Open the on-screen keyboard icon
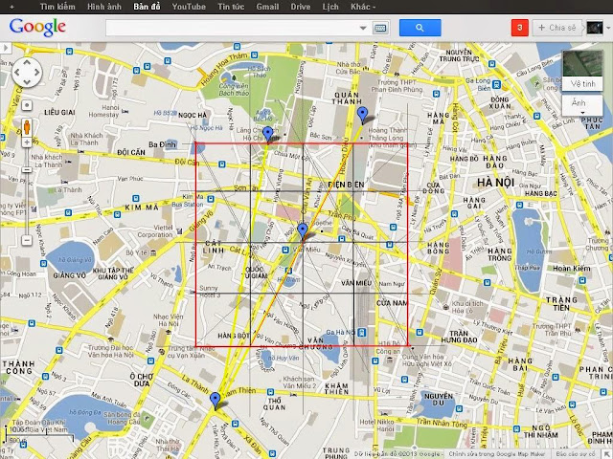Viewport: 613px width, 459px height. point(379,28)
